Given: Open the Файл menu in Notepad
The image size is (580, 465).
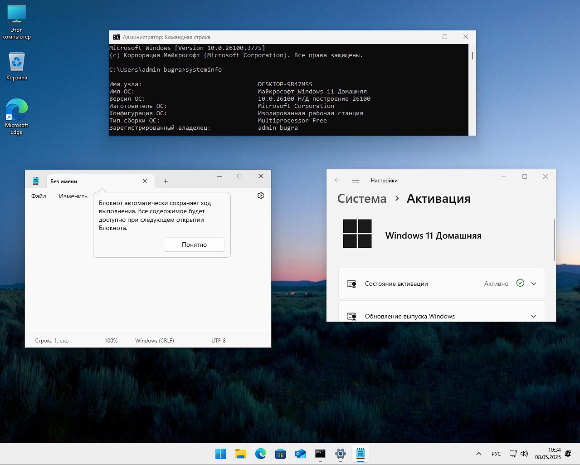Looking at the screenshot, I should (39, 196).
